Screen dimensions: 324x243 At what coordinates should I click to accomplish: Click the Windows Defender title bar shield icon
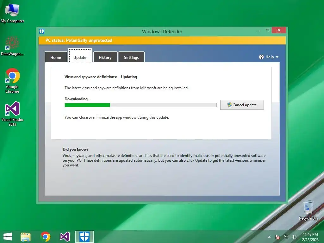pos(42,31)
